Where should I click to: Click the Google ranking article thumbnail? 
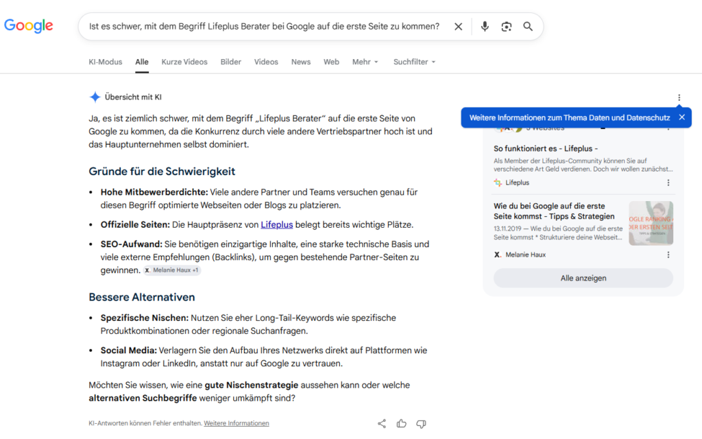point(651,223)
